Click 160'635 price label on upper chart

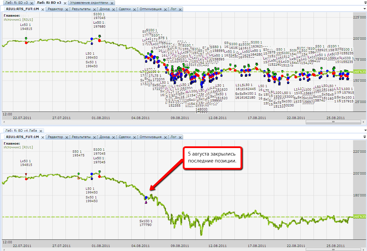click(359, 72)
